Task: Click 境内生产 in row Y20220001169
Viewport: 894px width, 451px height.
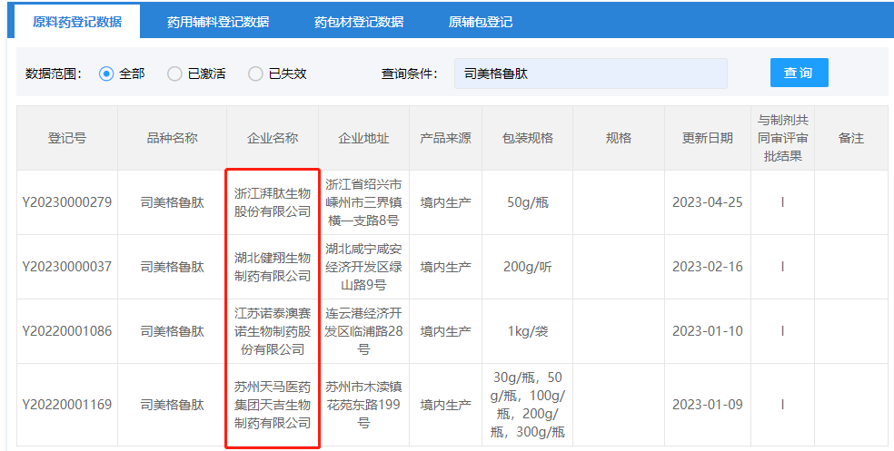Action: (445, 405)
